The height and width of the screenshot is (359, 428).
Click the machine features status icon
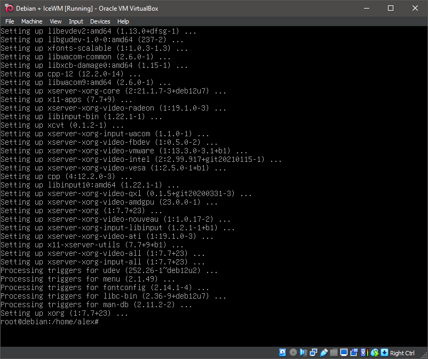363,353
